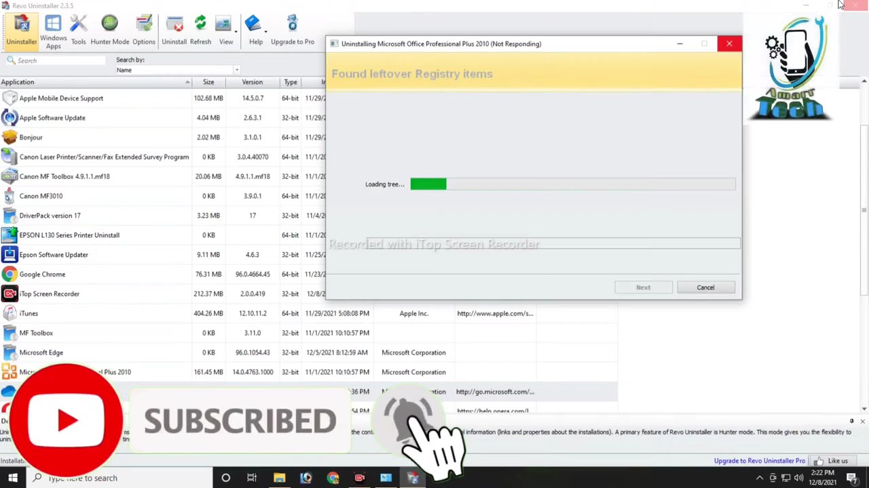Select the Apple Software Update icon

tap(10, 118)
